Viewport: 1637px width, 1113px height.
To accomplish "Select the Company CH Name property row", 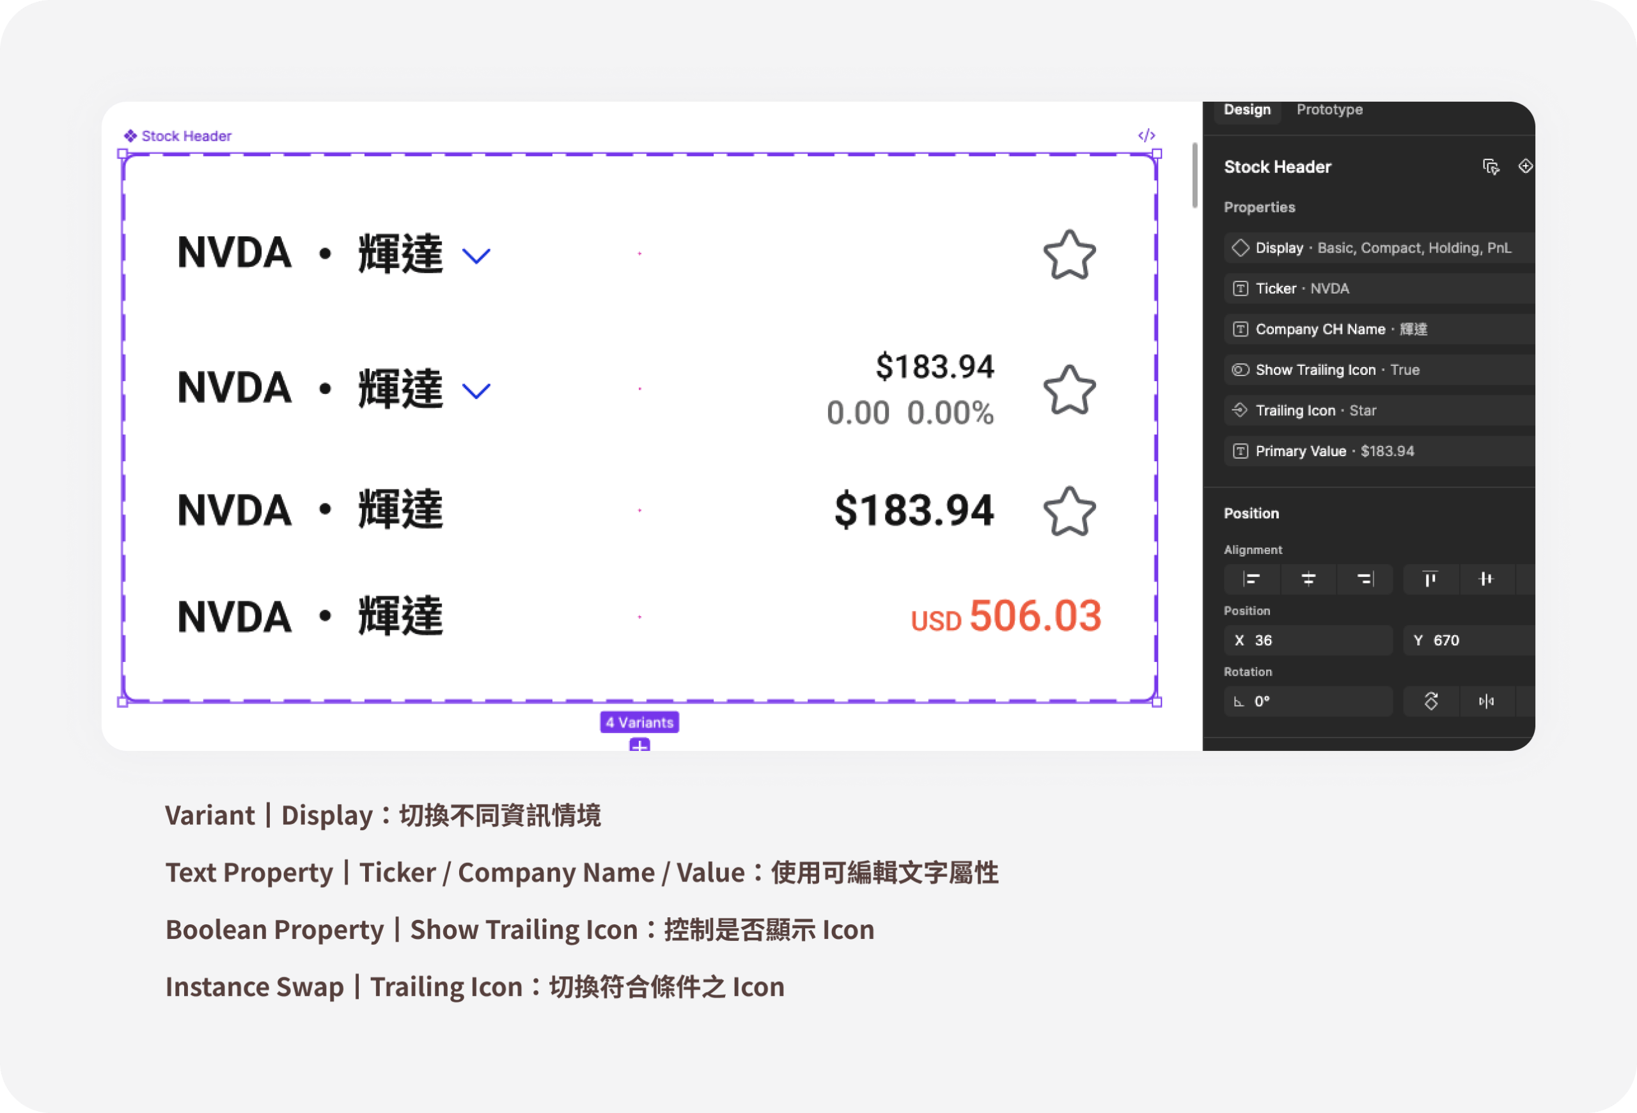I will (1379, 329).
